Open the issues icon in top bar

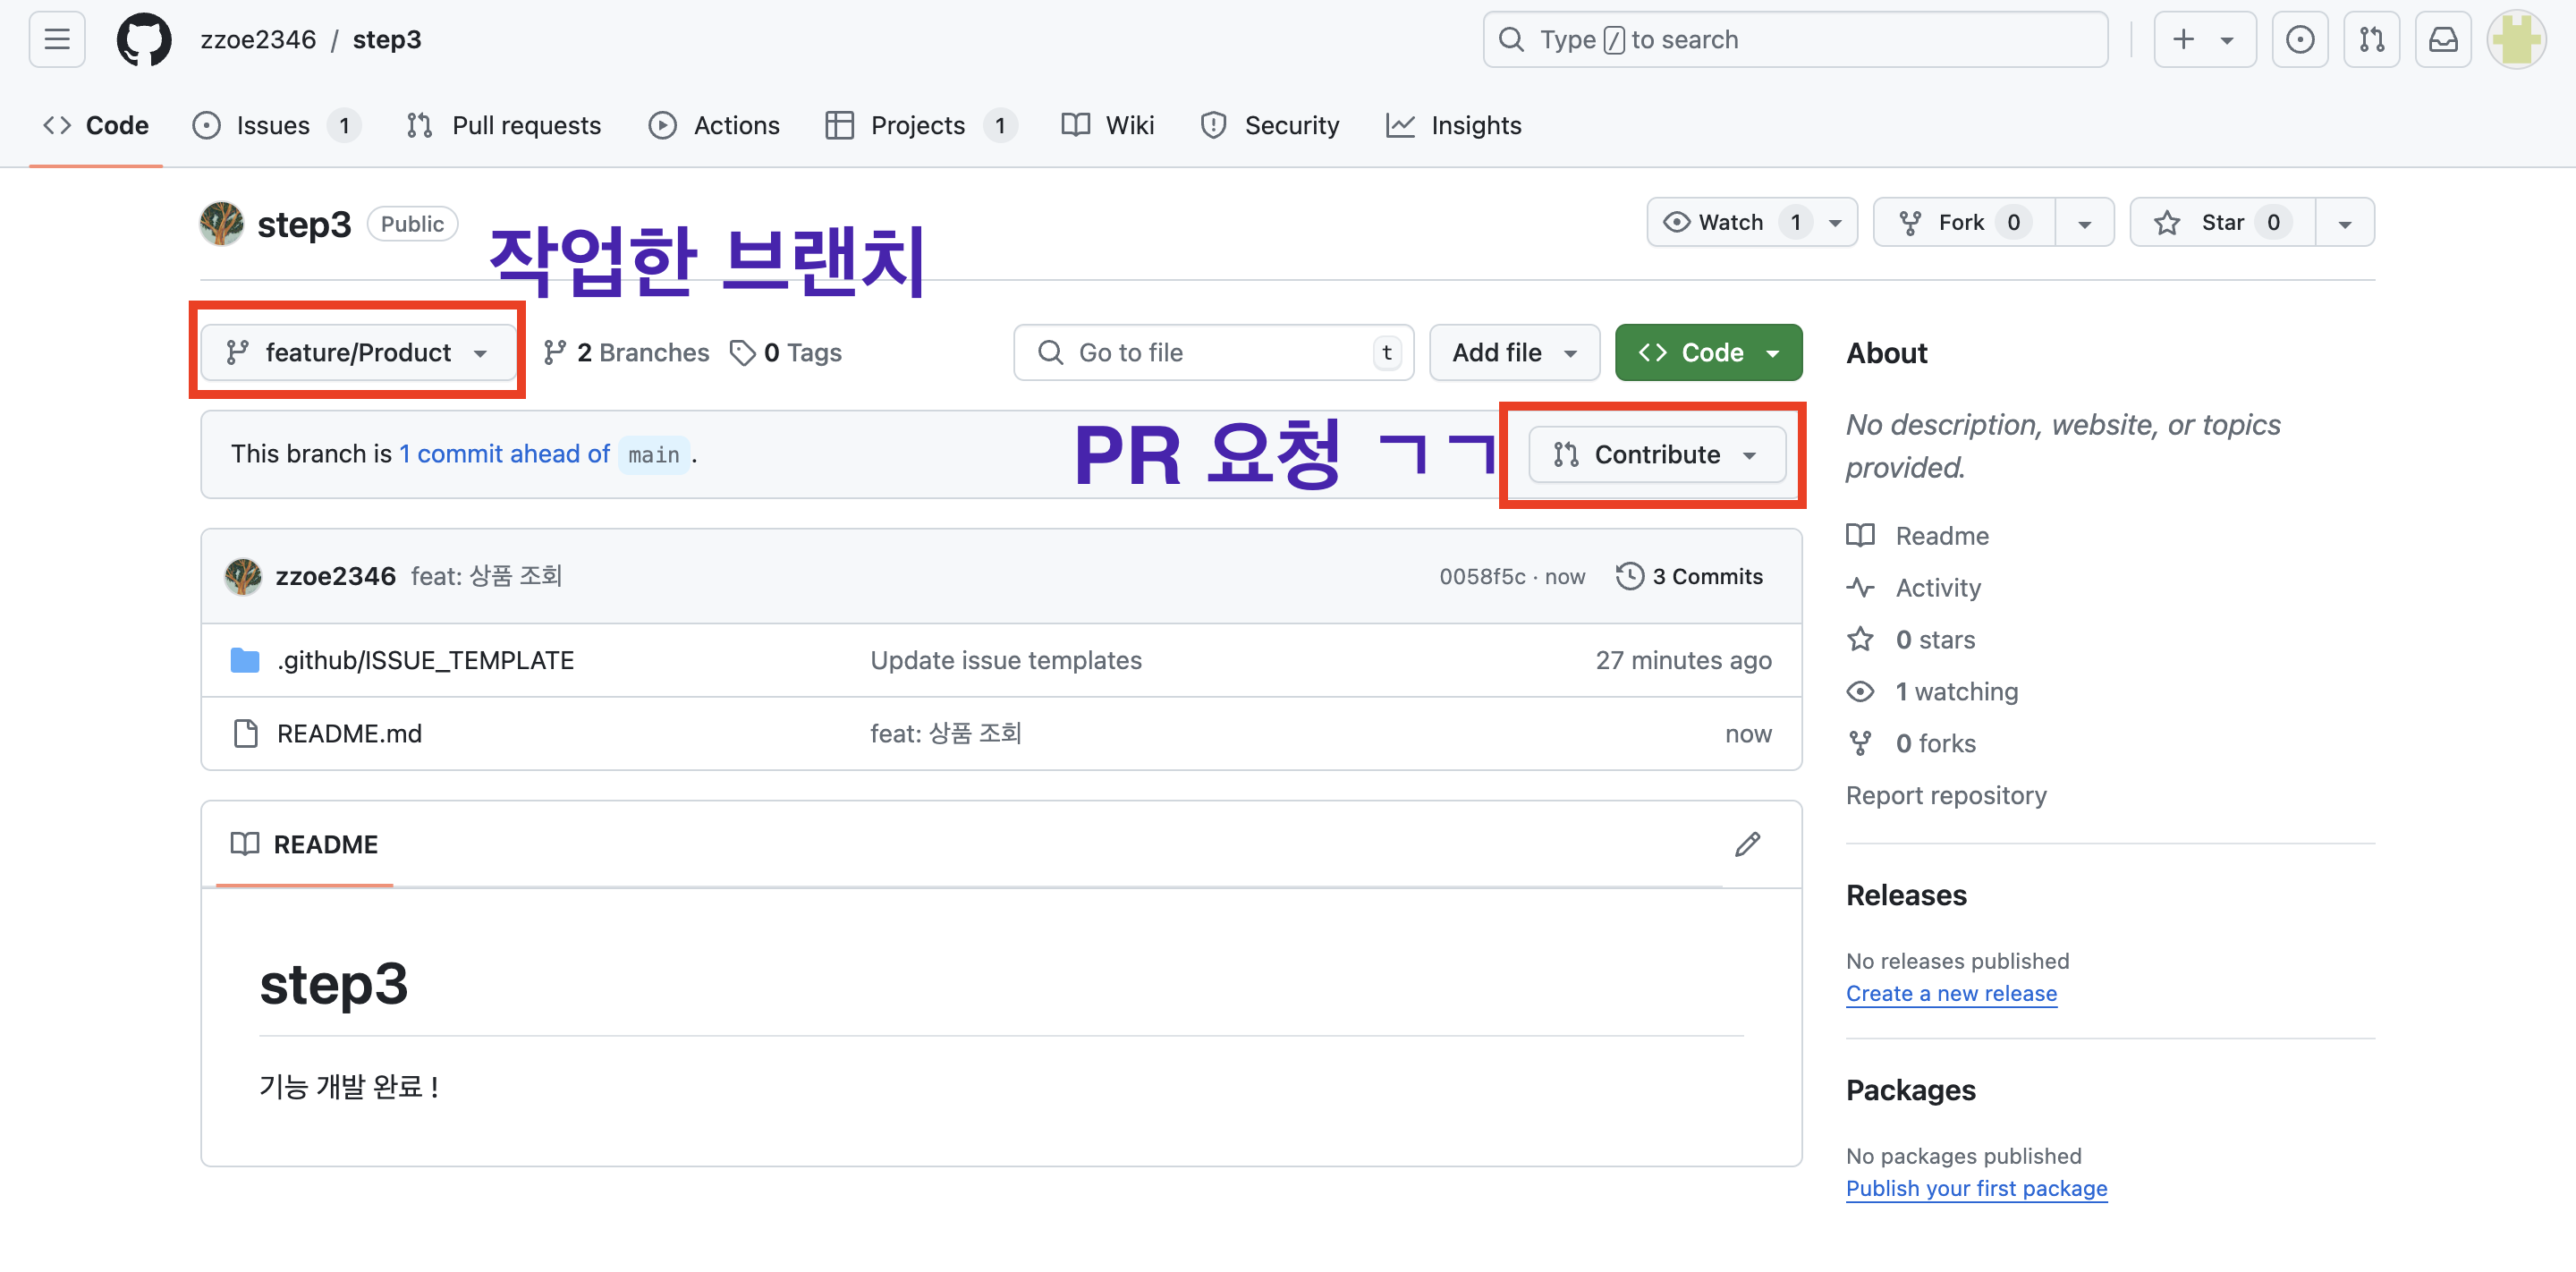[x=2299, y=40]
